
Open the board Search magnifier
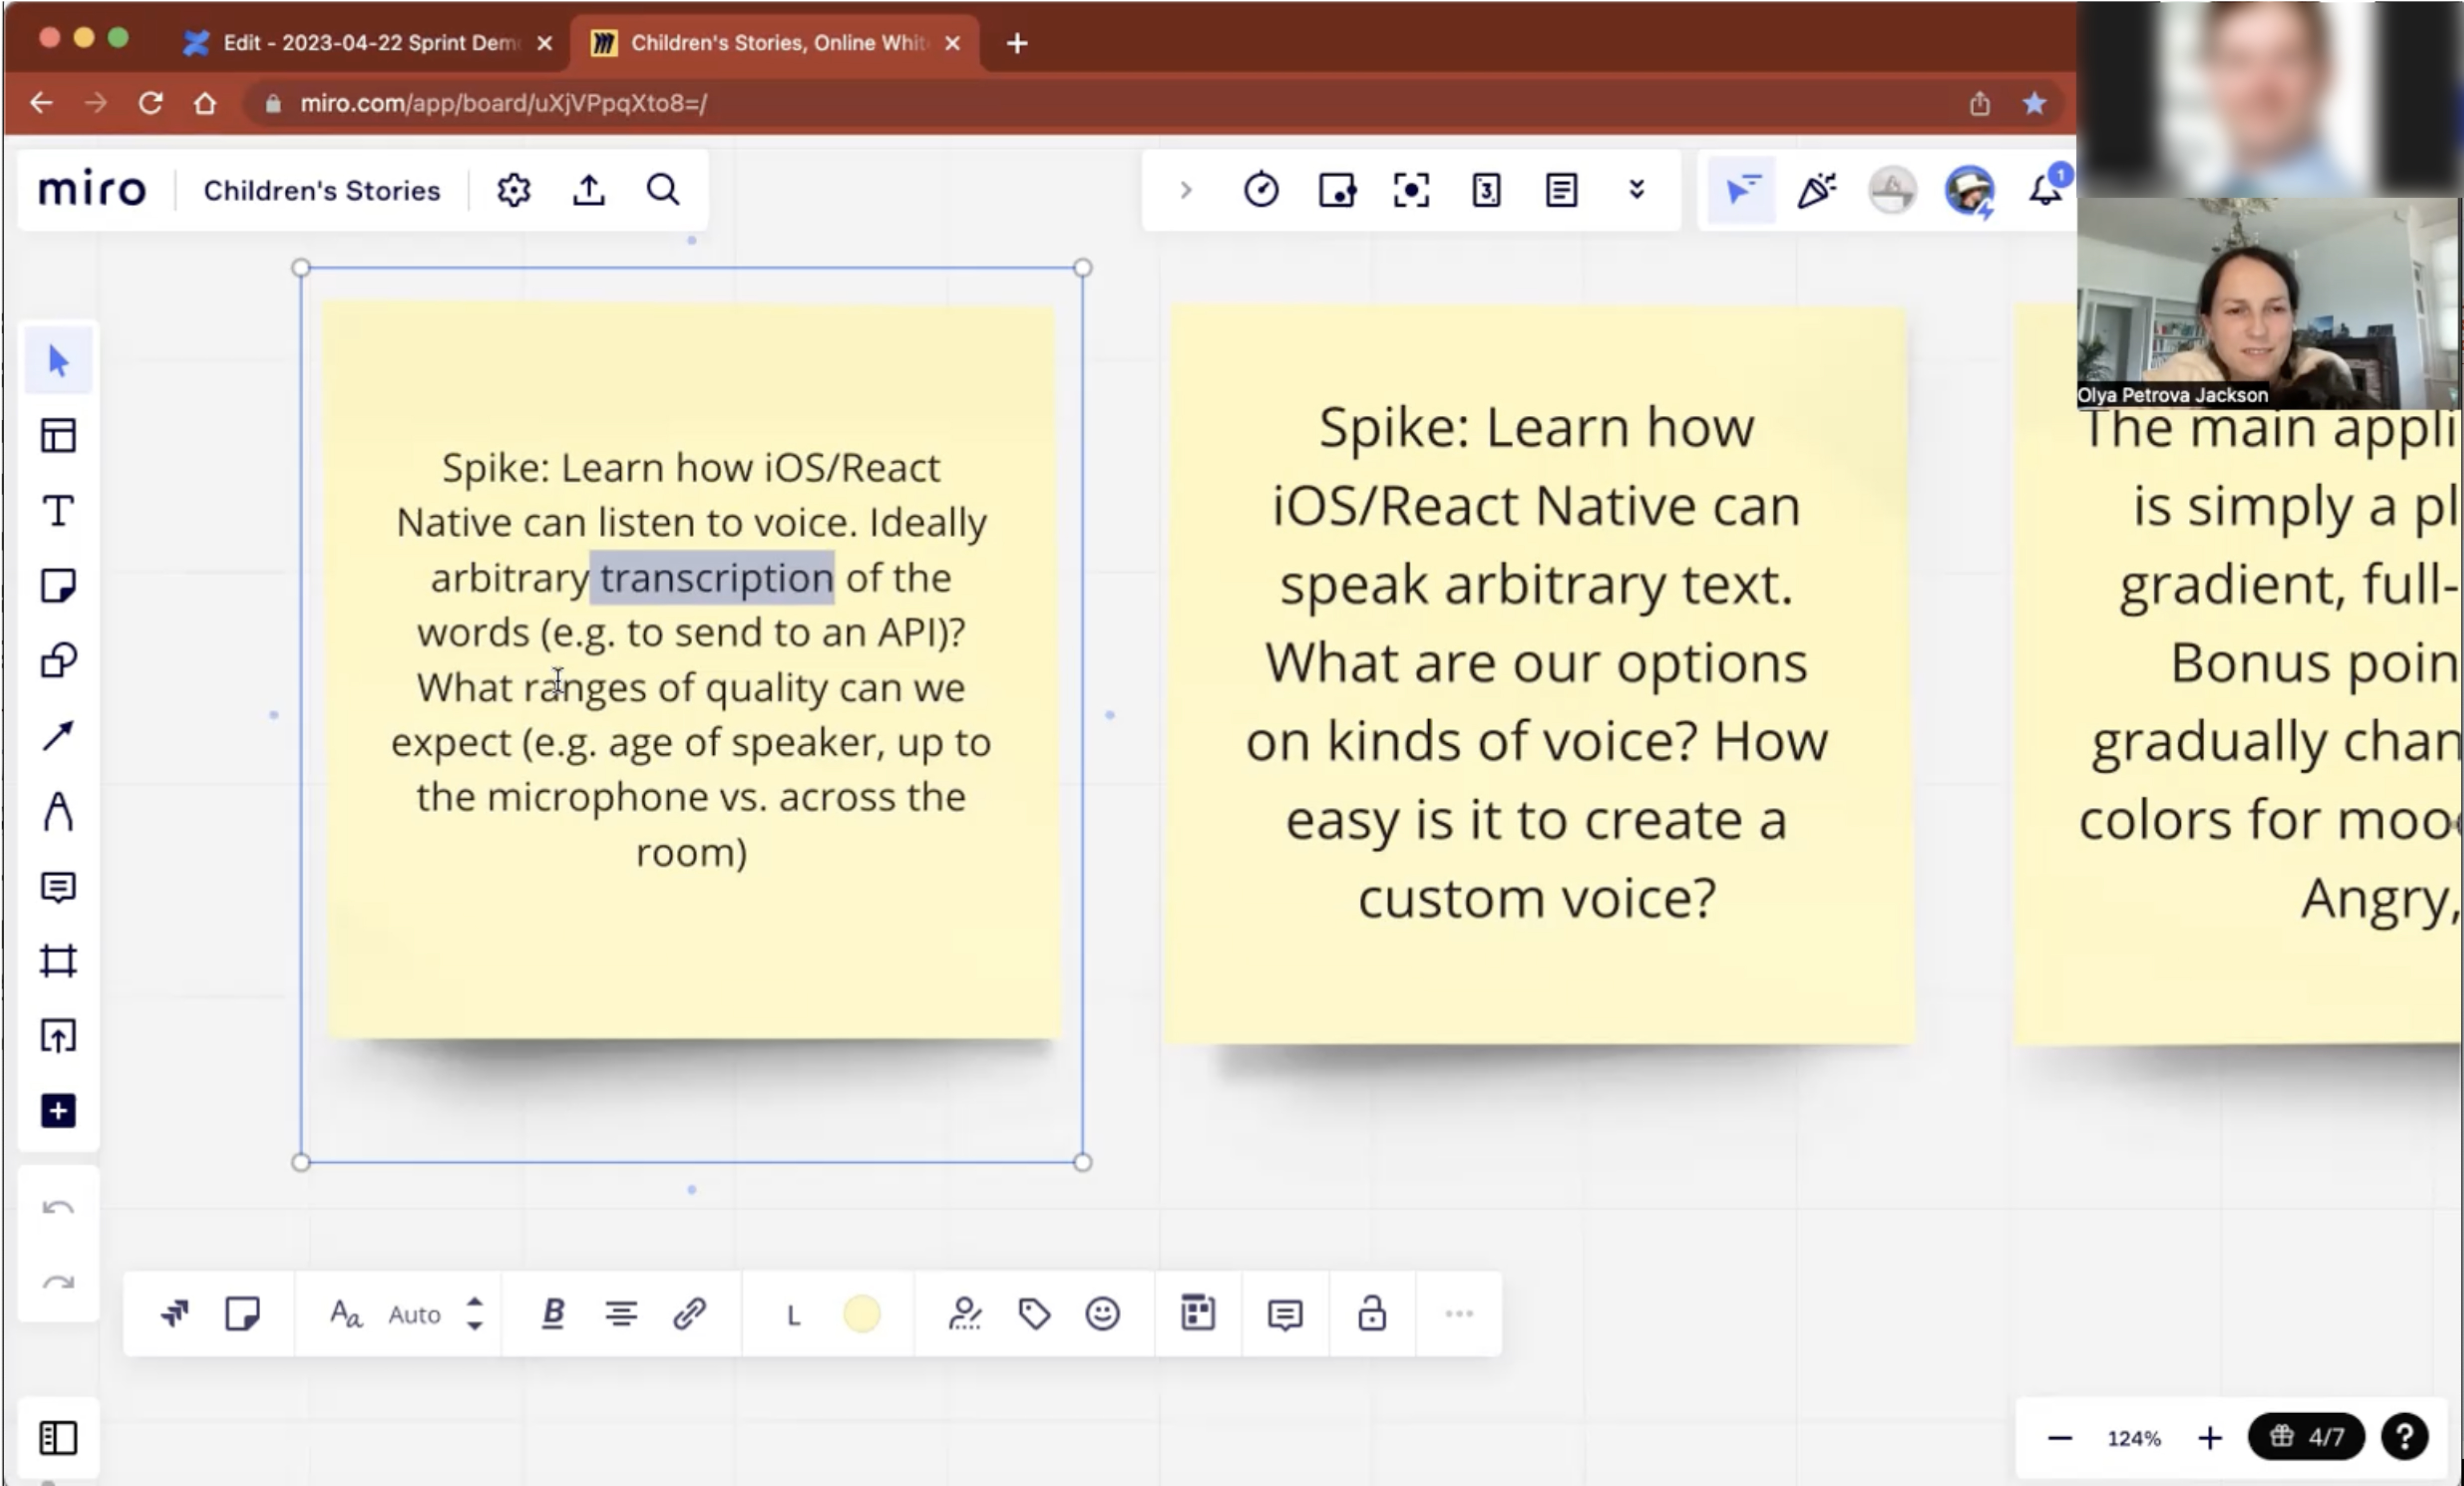(662, 190)
